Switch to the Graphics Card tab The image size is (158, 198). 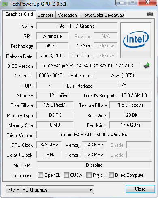pyautogui.click(x=19, y=14)
